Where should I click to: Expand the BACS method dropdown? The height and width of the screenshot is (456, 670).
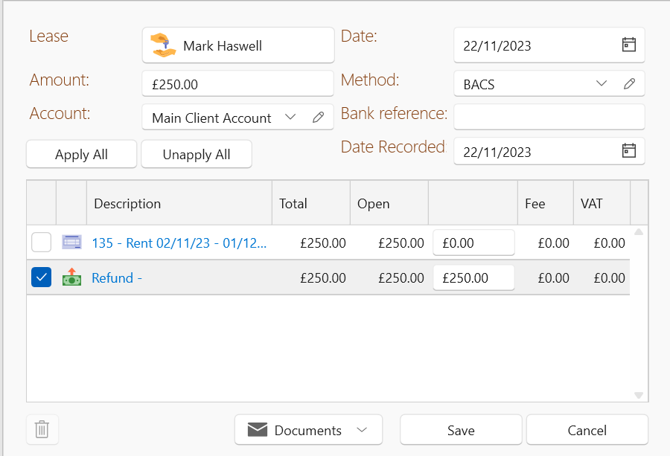point(602,84)
